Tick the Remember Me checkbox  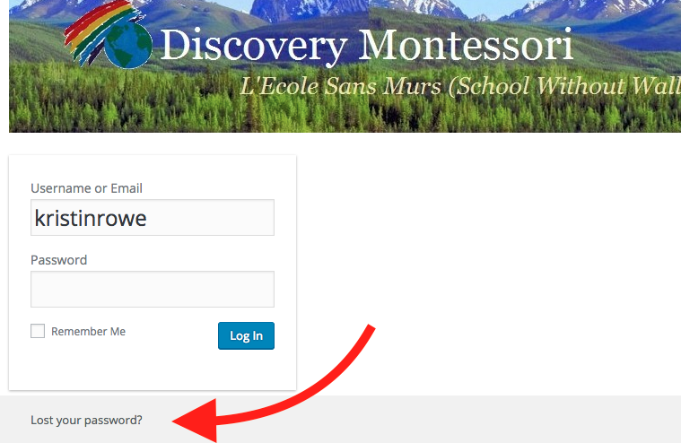(x=38, y=331)
